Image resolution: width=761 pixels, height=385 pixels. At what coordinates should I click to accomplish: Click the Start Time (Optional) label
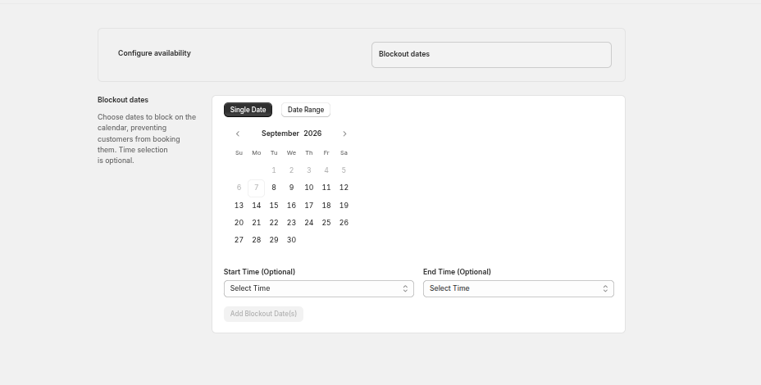[259, 272]
